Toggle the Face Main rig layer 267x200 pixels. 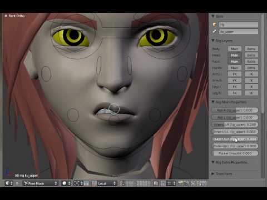[x=235, y=61]
